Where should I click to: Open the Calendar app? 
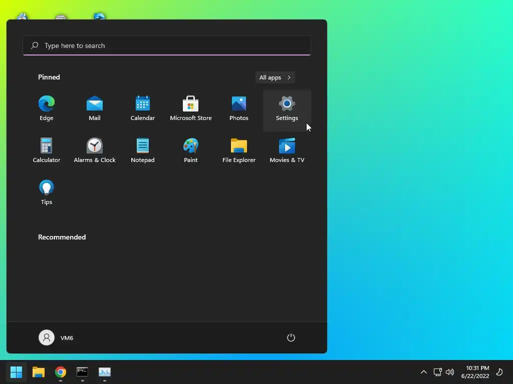click(x=143, y=109)
